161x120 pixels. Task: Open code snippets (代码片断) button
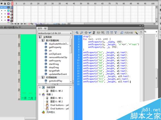tap(127, 33)
